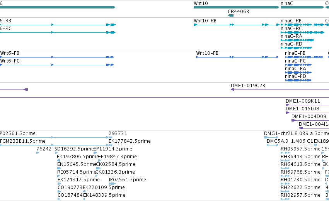
Task: Click the CK02584.5prime label
Action: [116, 164]
